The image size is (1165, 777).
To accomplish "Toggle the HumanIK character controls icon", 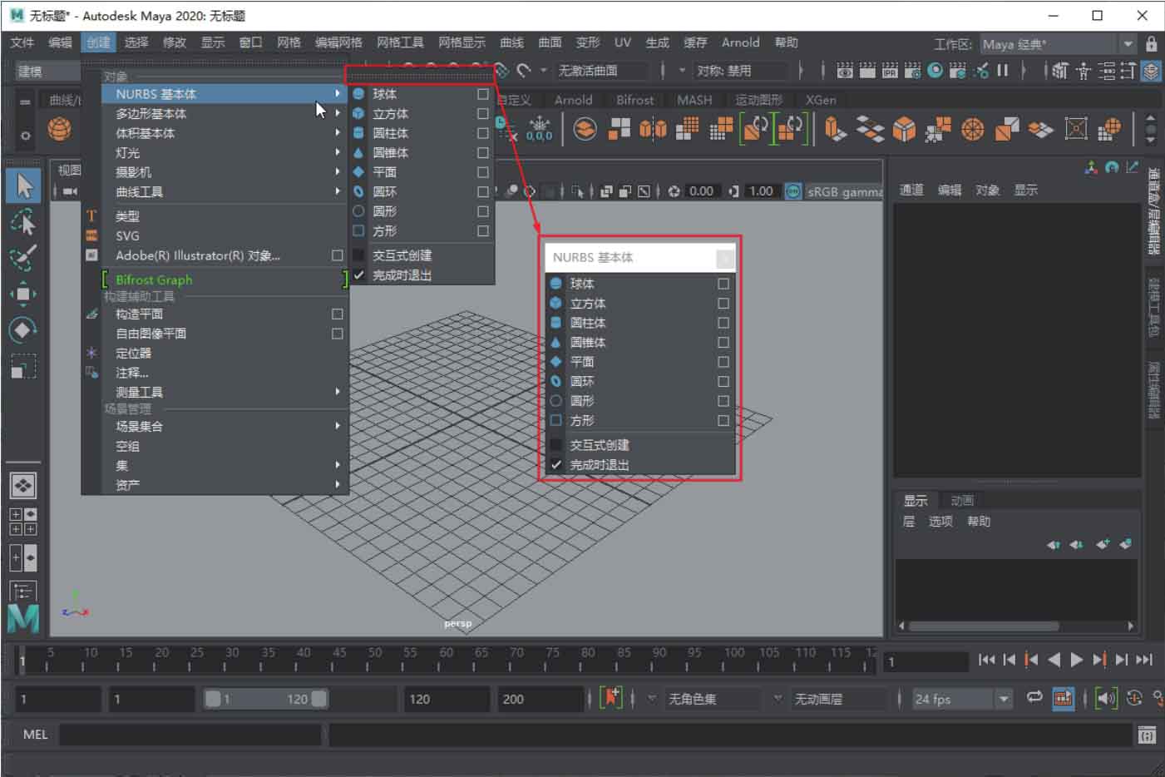I will (1084, 71).
